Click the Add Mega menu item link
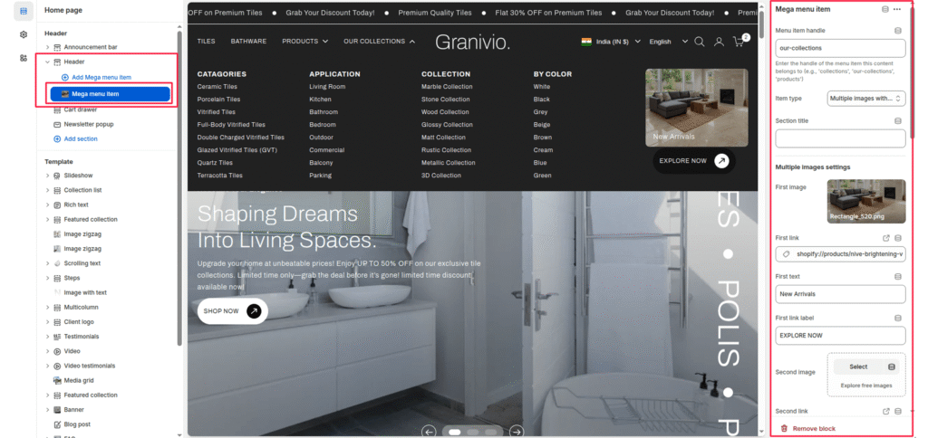The width and height of the screenshot is (928, 438). click(x=101, y=78)
